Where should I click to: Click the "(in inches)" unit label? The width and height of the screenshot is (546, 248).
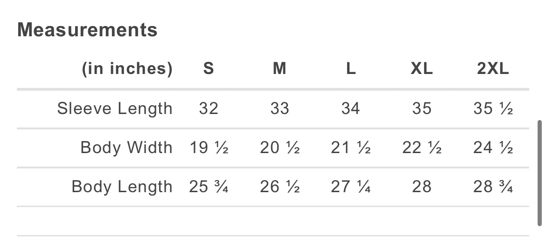127,69
